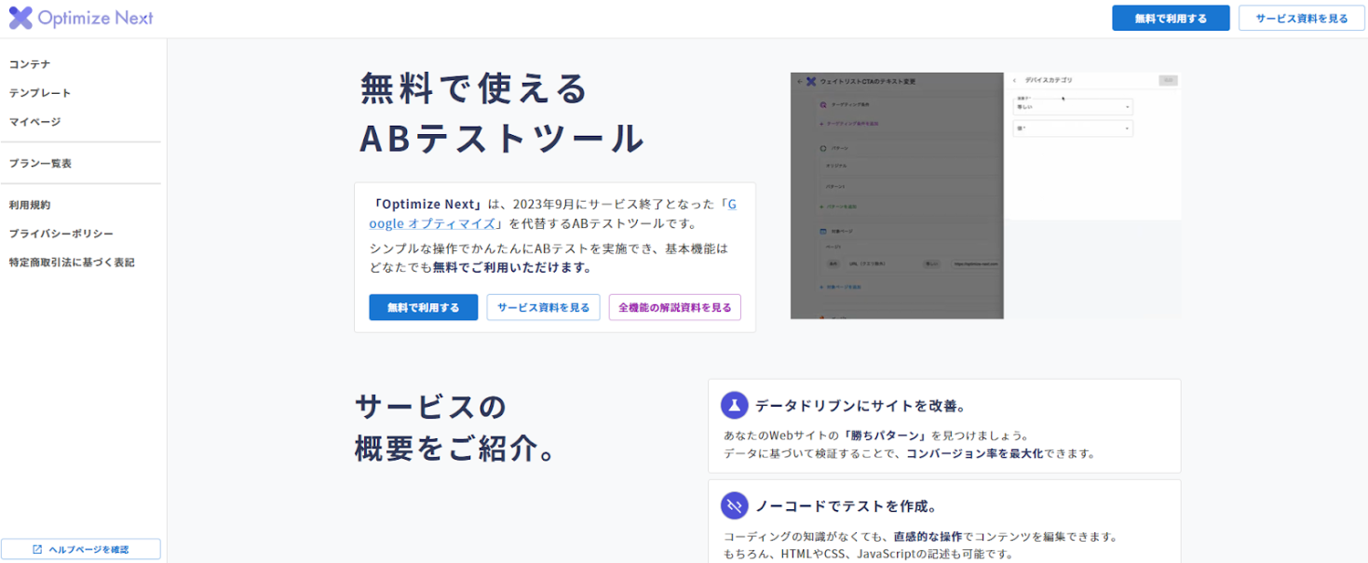The height and width of the screenshot is (563, 1368).
Task: Open 特定商取引法に基づく表記 link
Action: point(72,262)
